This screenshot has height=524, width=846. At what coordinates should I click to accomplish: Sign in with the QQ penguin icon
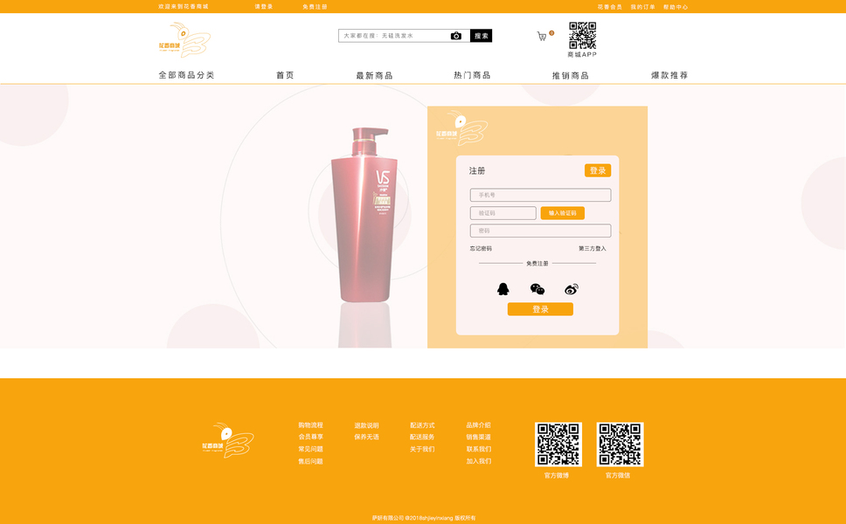pos(503,289)
